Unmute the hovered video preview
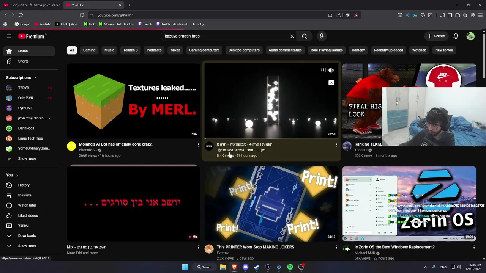The width and height of the screenshot is (486, 273). point(331,70)
